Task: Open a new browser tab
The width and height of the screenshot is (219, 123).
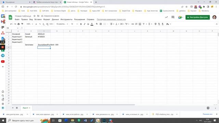Action: pyautogui.click(x=96, y=2)
